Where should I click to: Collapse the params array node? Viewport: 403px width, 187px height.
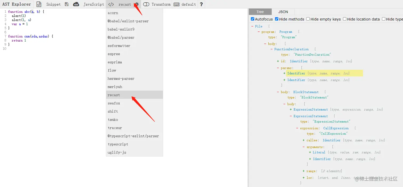pos(278,68)
